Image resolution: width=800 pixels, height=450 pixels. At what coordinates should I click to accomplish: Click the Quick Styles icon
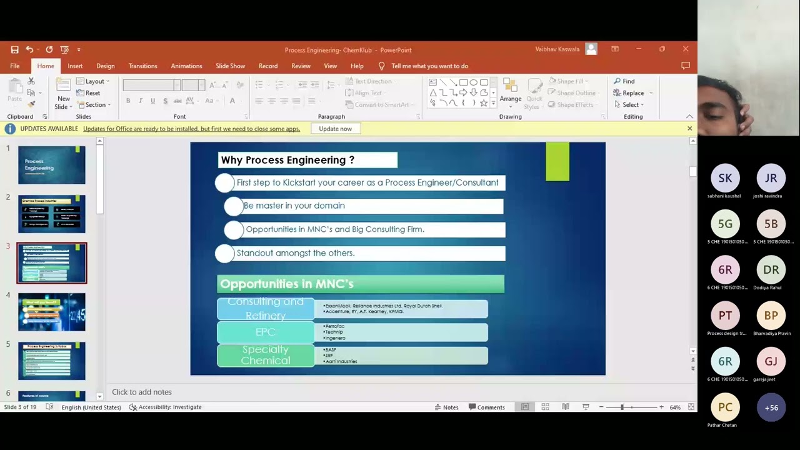coord(534,86)
